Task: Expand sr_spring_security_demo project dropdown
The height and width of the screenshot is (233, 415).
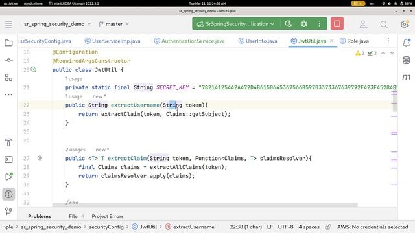Action: point(58,24)
